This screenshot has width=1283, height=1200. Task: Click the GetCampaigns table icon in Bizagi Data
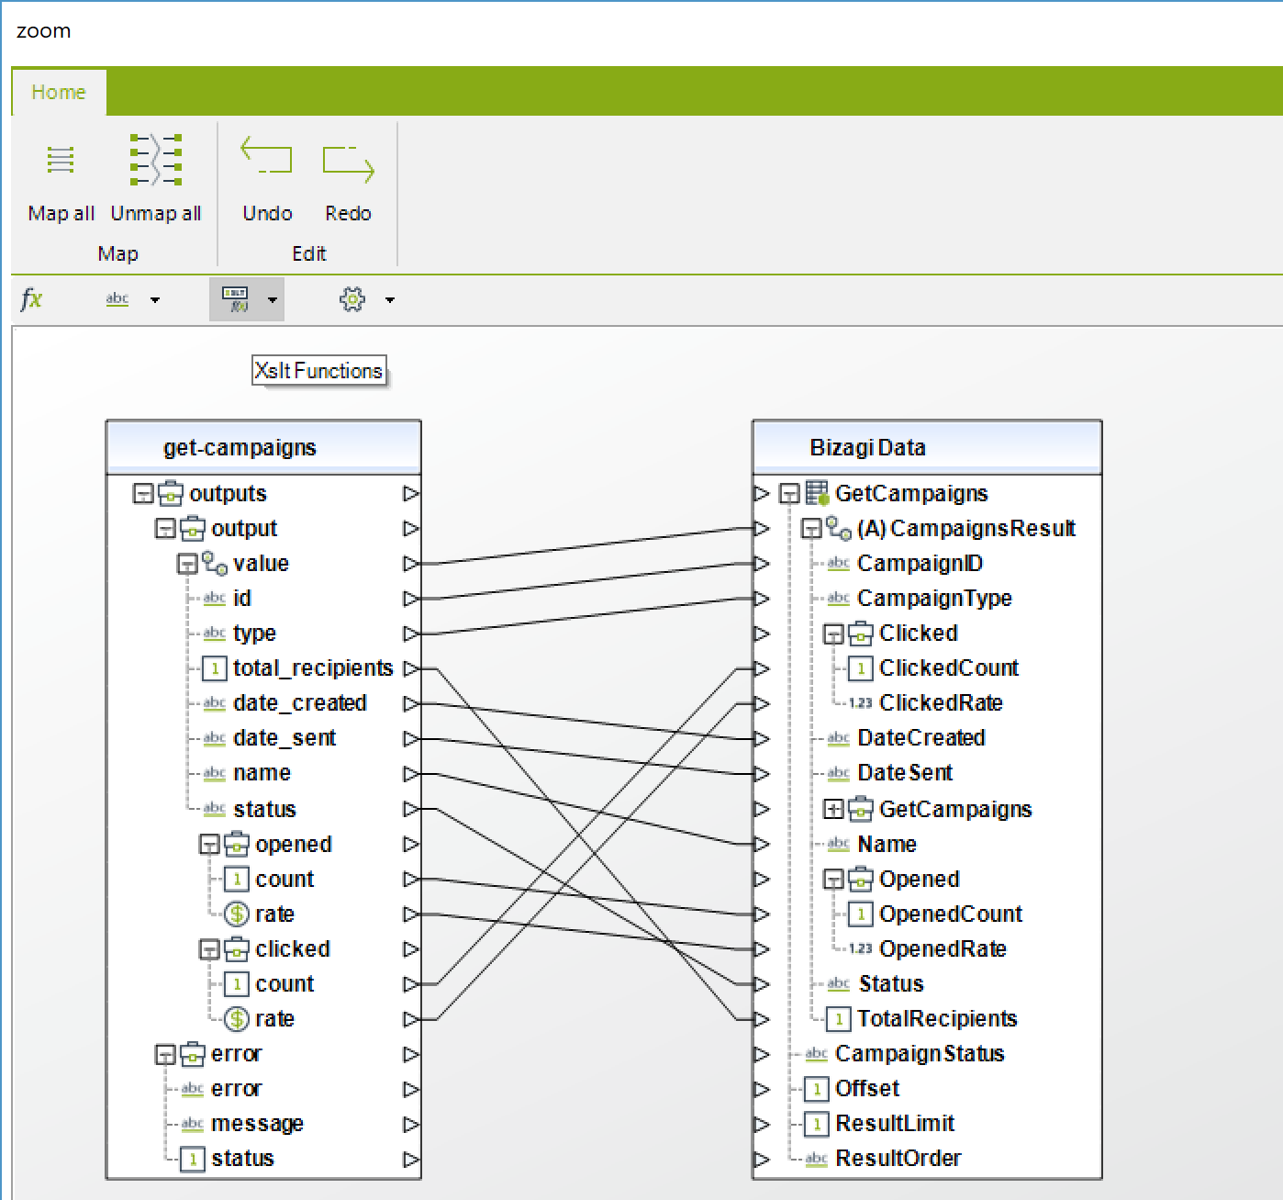click(817, 494)
